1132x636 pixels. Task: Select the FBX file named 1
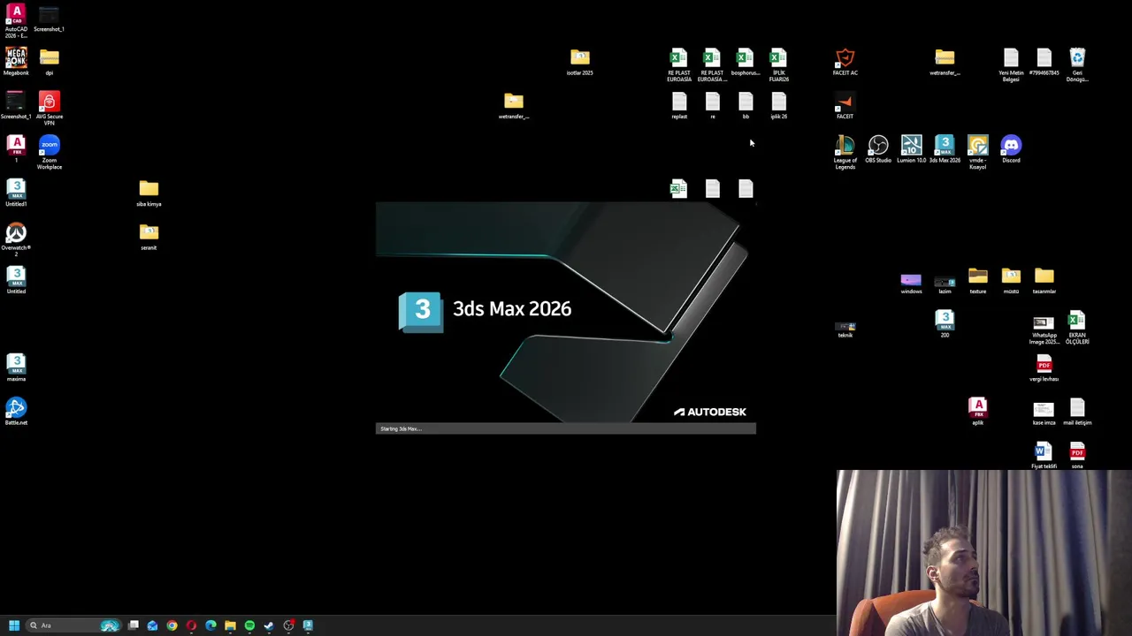[x=16, y=148]
